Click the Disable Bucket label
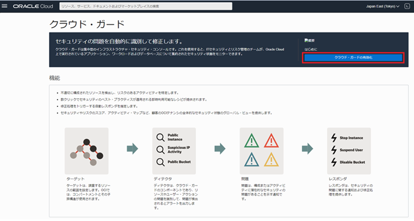The width and height of the screenshot is (414, 221). 352,162
